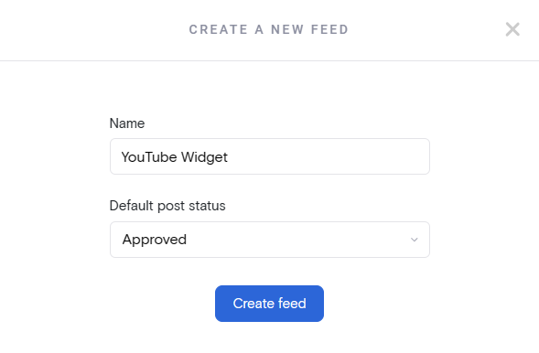
Task: Click the blue Create feed button
Action: coord(269,304)
